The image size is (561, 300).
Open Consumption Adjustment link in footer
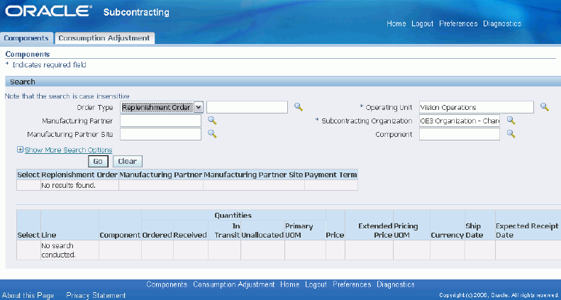click(233, 284)
